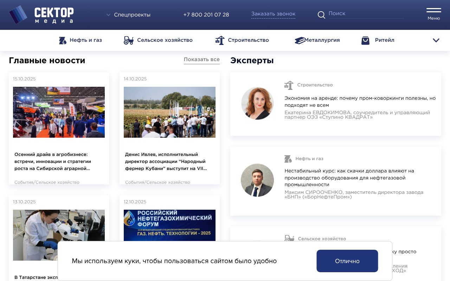Screen dimensions: 450x281
Task: Expand the Спецпроекты dropdown chevron
Action: point(108,15)
